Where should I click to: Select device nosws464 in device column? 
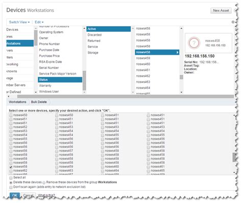(x=143, y=88)
